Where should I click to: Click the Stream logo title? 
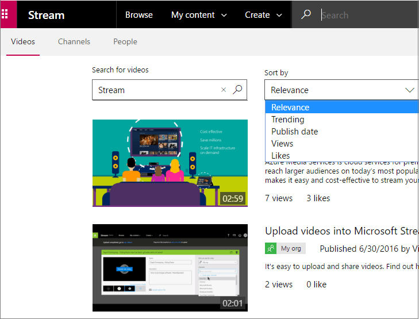point(46,15)
